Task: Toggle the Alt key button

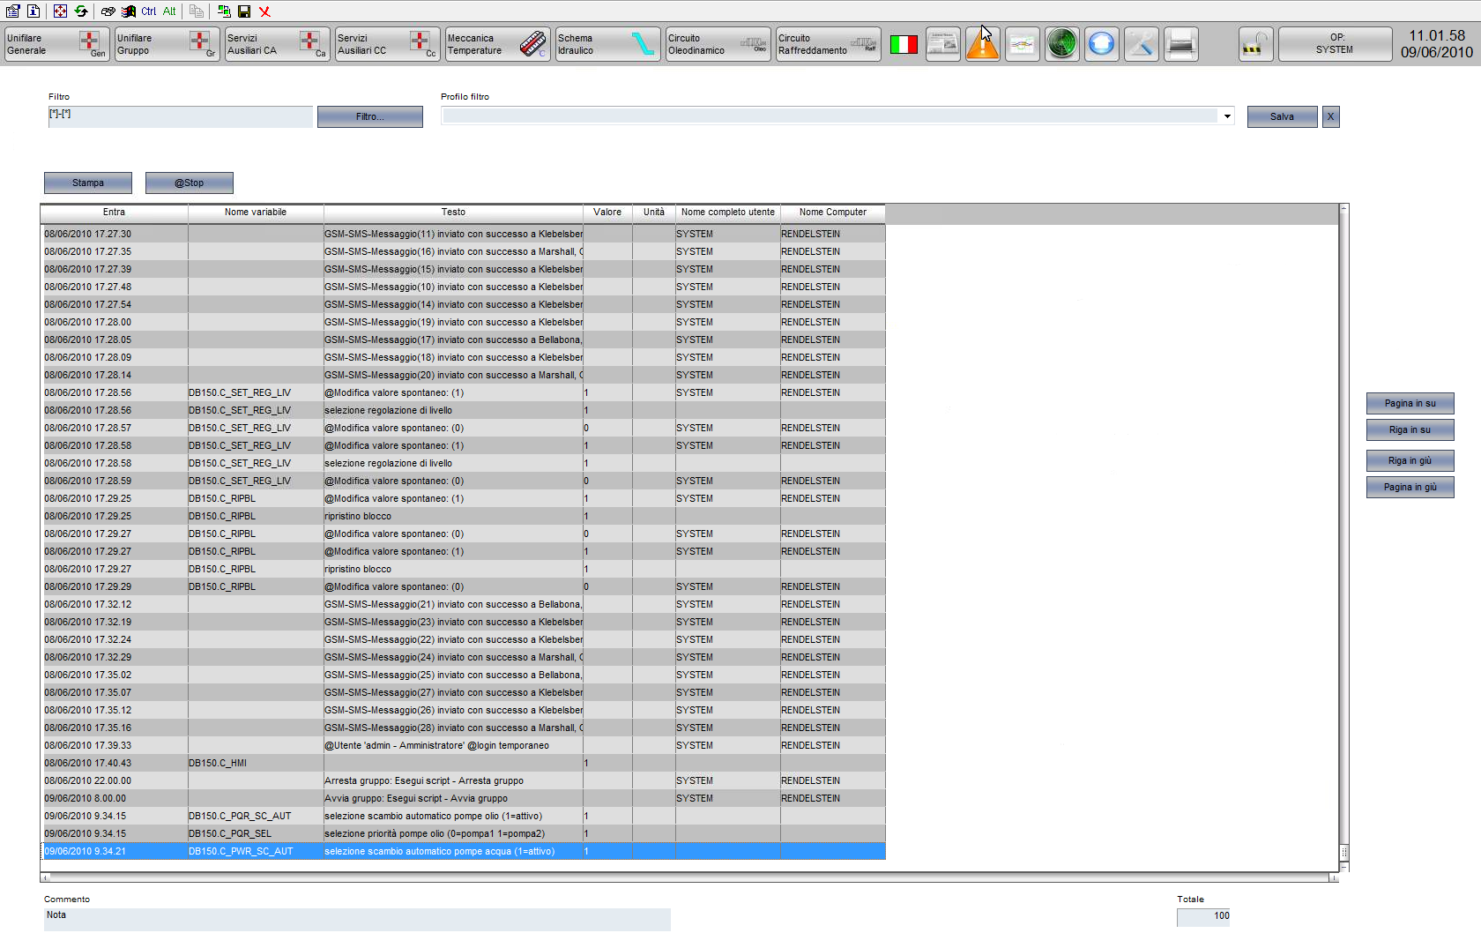Action: [169, 11]
